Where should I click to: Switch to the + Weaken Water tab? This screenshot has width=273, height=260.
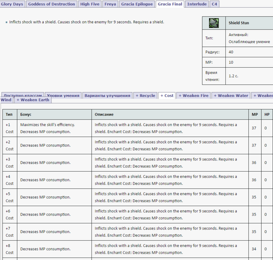tap(231, 96)
